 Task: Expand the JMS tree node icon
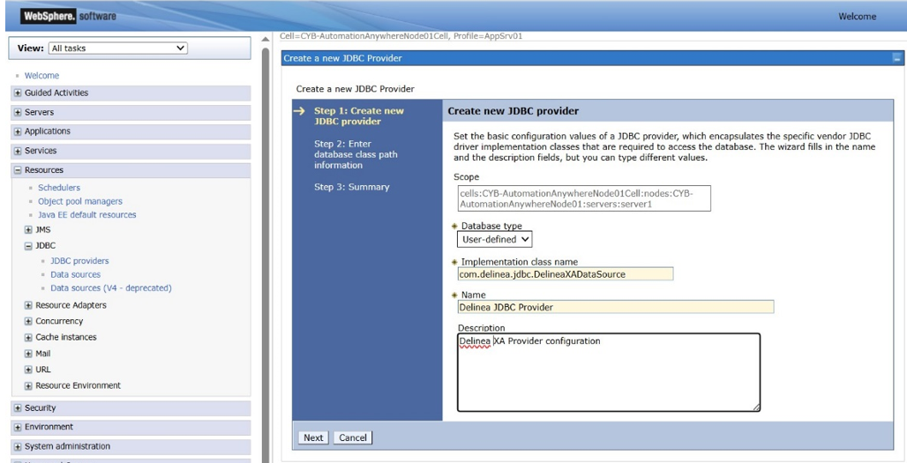pyautogui.click(x=29, y=229)
